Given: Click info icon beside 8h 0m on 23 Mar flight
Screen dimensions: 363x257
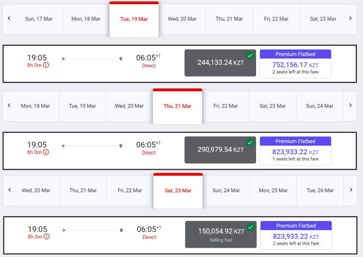Looking at the screenshot, I should [x=47, y=237].
